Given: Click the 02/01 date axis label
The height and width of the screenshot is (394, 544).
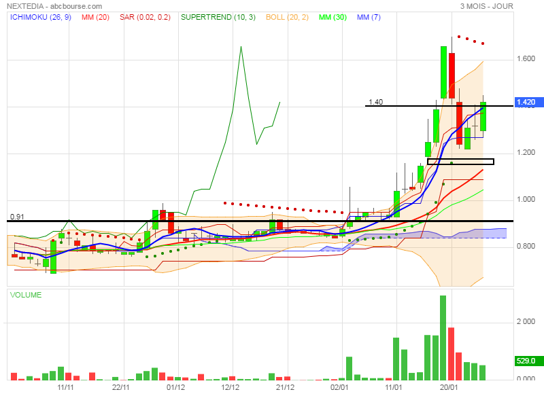Looking at the screenshot, I should coord(339,387).
